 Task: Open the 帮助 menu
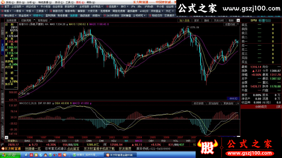coord(91,2)
